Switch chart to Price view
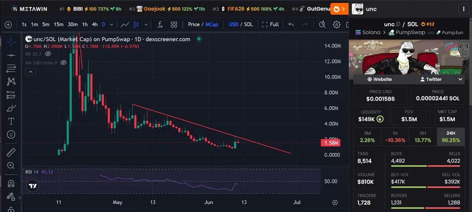This screenshot has width=472, height=212. (194, 24)
